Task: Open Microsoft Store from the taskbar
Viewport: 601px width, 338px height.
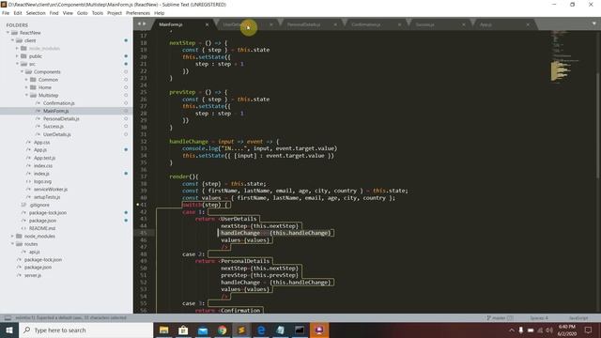Action: pyautogui.click(x=183, y=330)
